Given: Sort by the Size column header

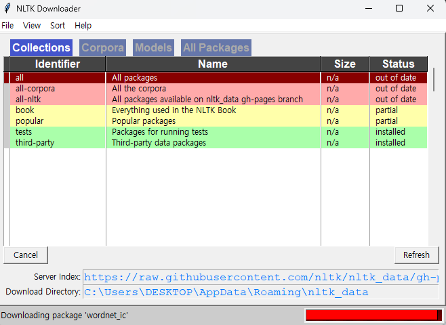Looking at the screenshot, I should [x=345, y=64].
